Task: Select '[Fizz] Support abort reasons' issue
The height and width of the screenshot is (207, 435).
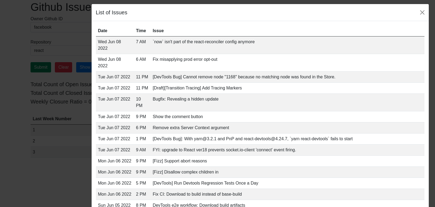Action: [180, 161]
